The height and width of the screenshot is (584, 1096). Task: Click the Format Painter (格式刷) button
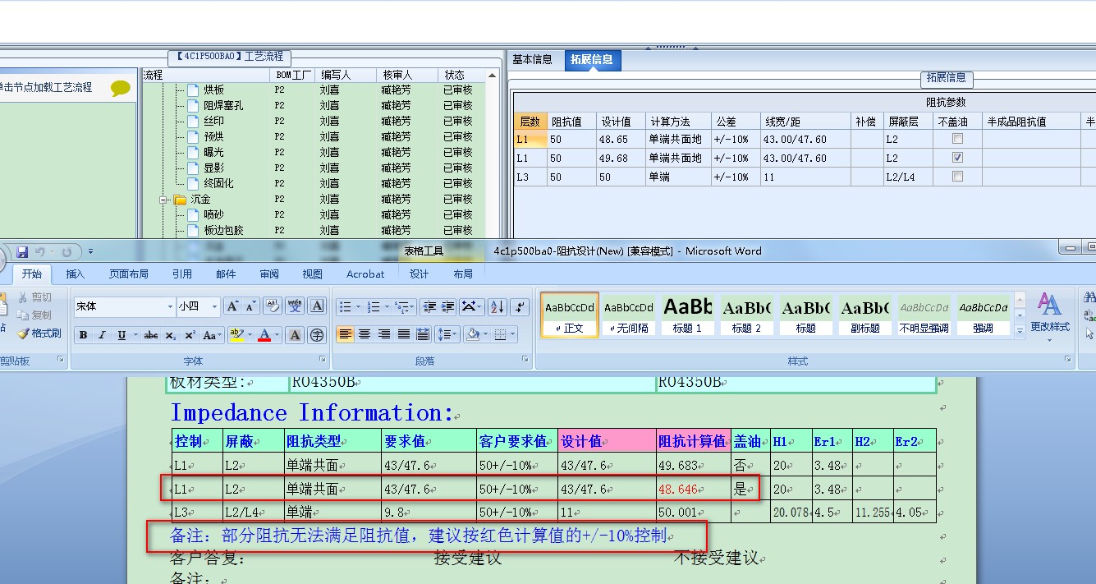39,333
